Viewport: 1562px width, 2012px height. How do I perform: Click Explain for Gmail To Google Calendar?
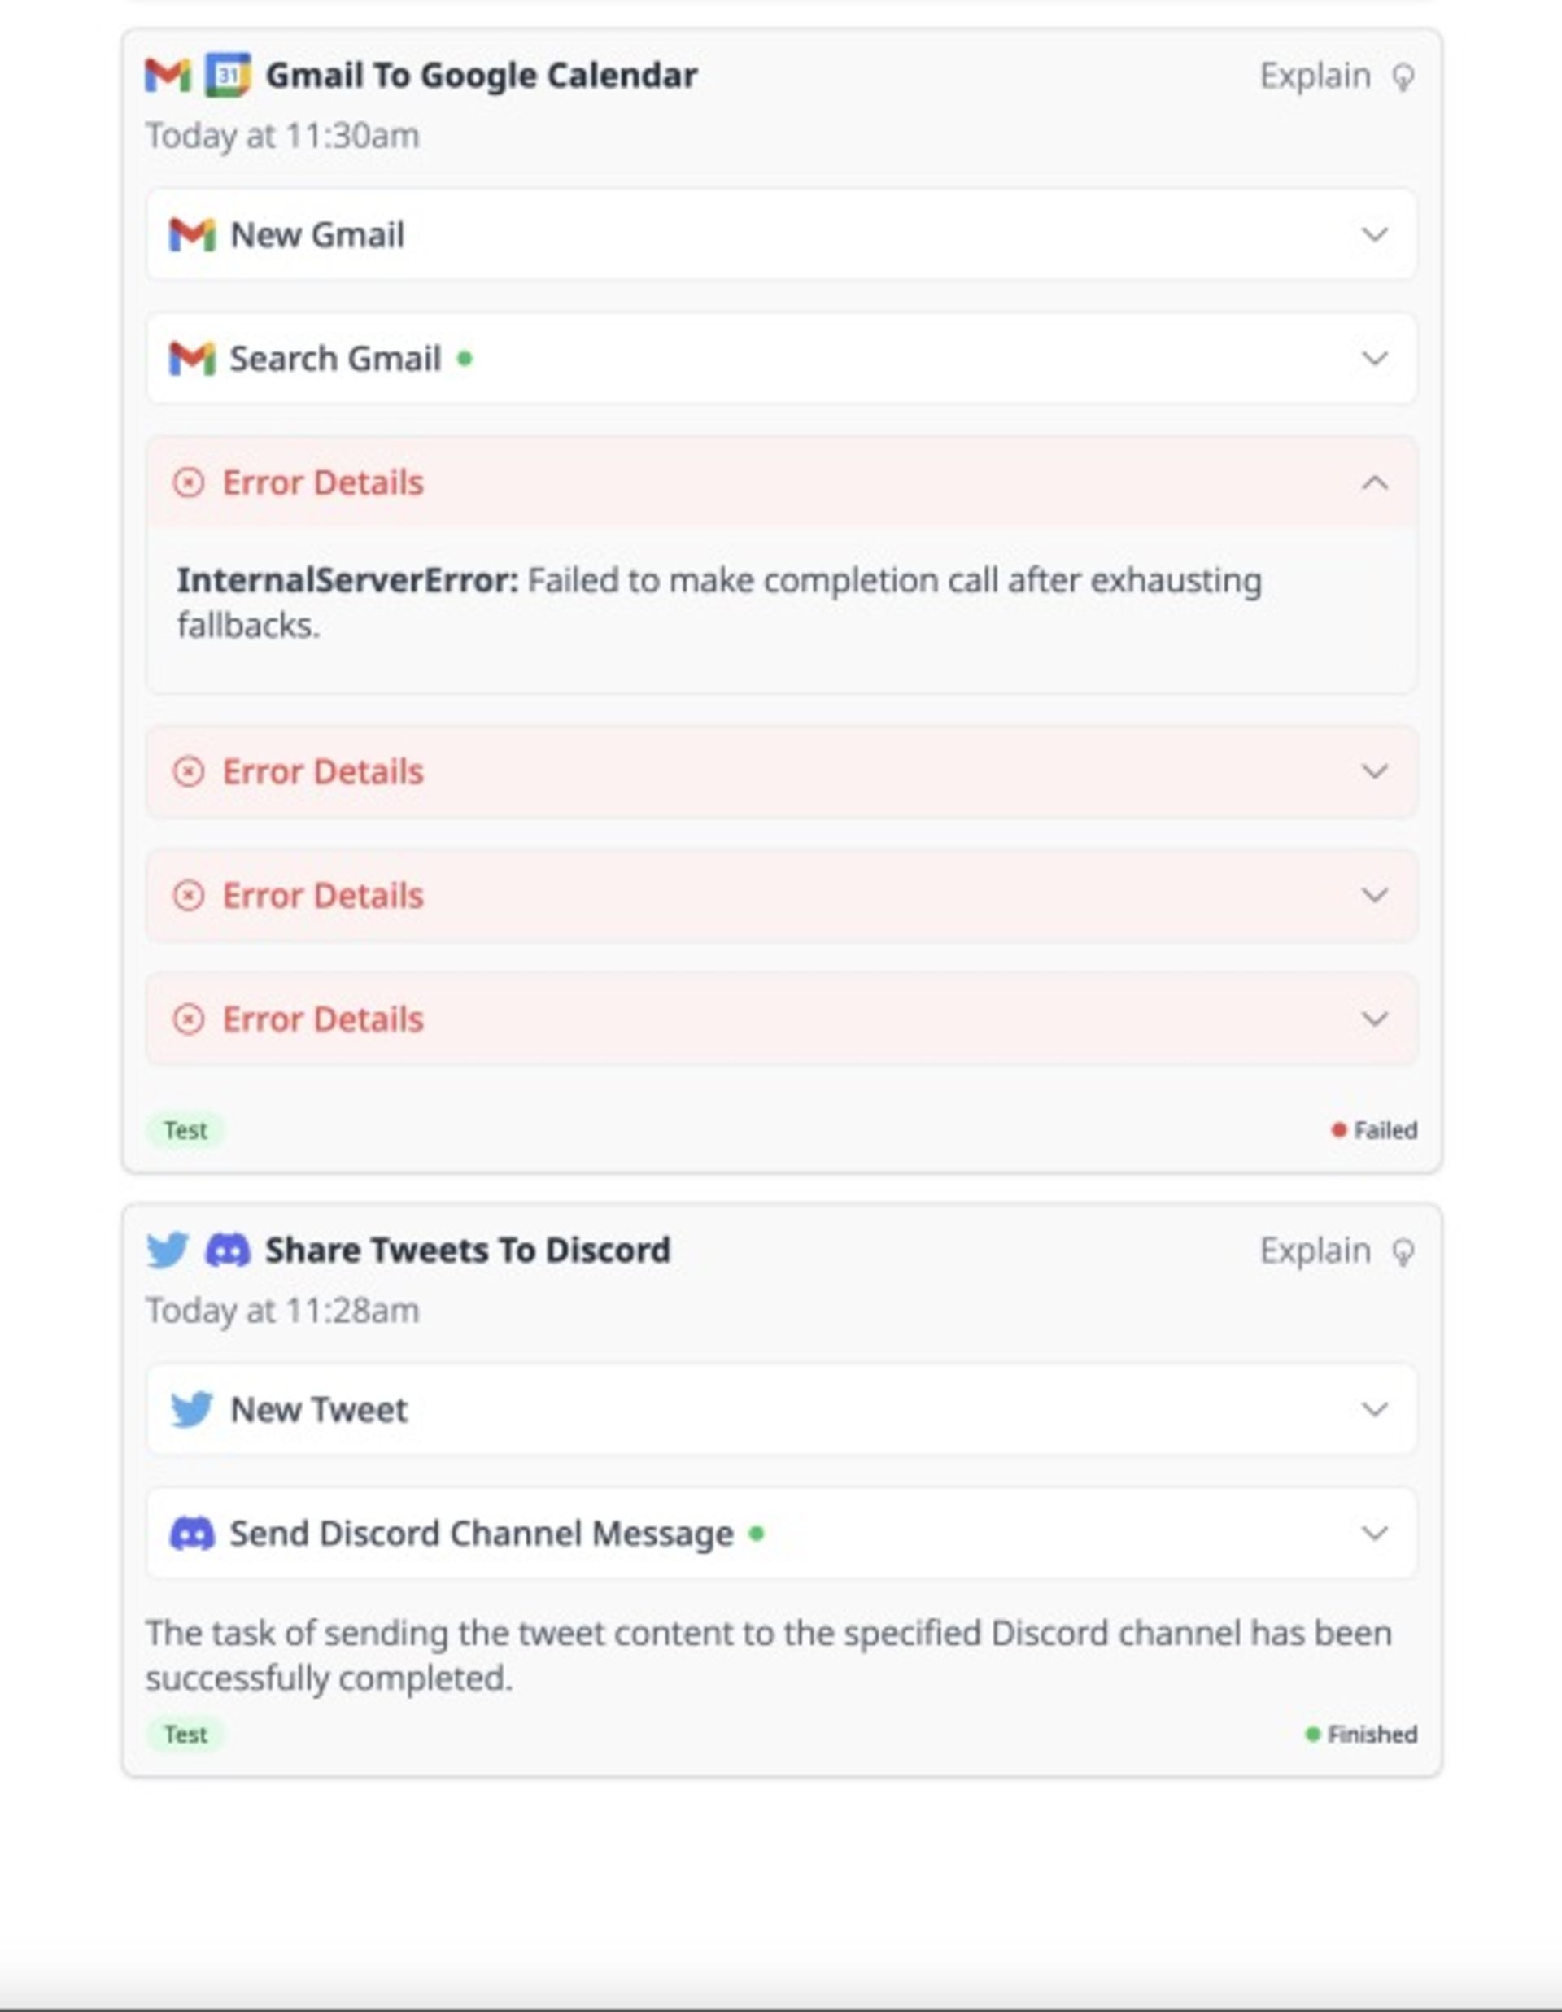click(x=1314, y=76)
